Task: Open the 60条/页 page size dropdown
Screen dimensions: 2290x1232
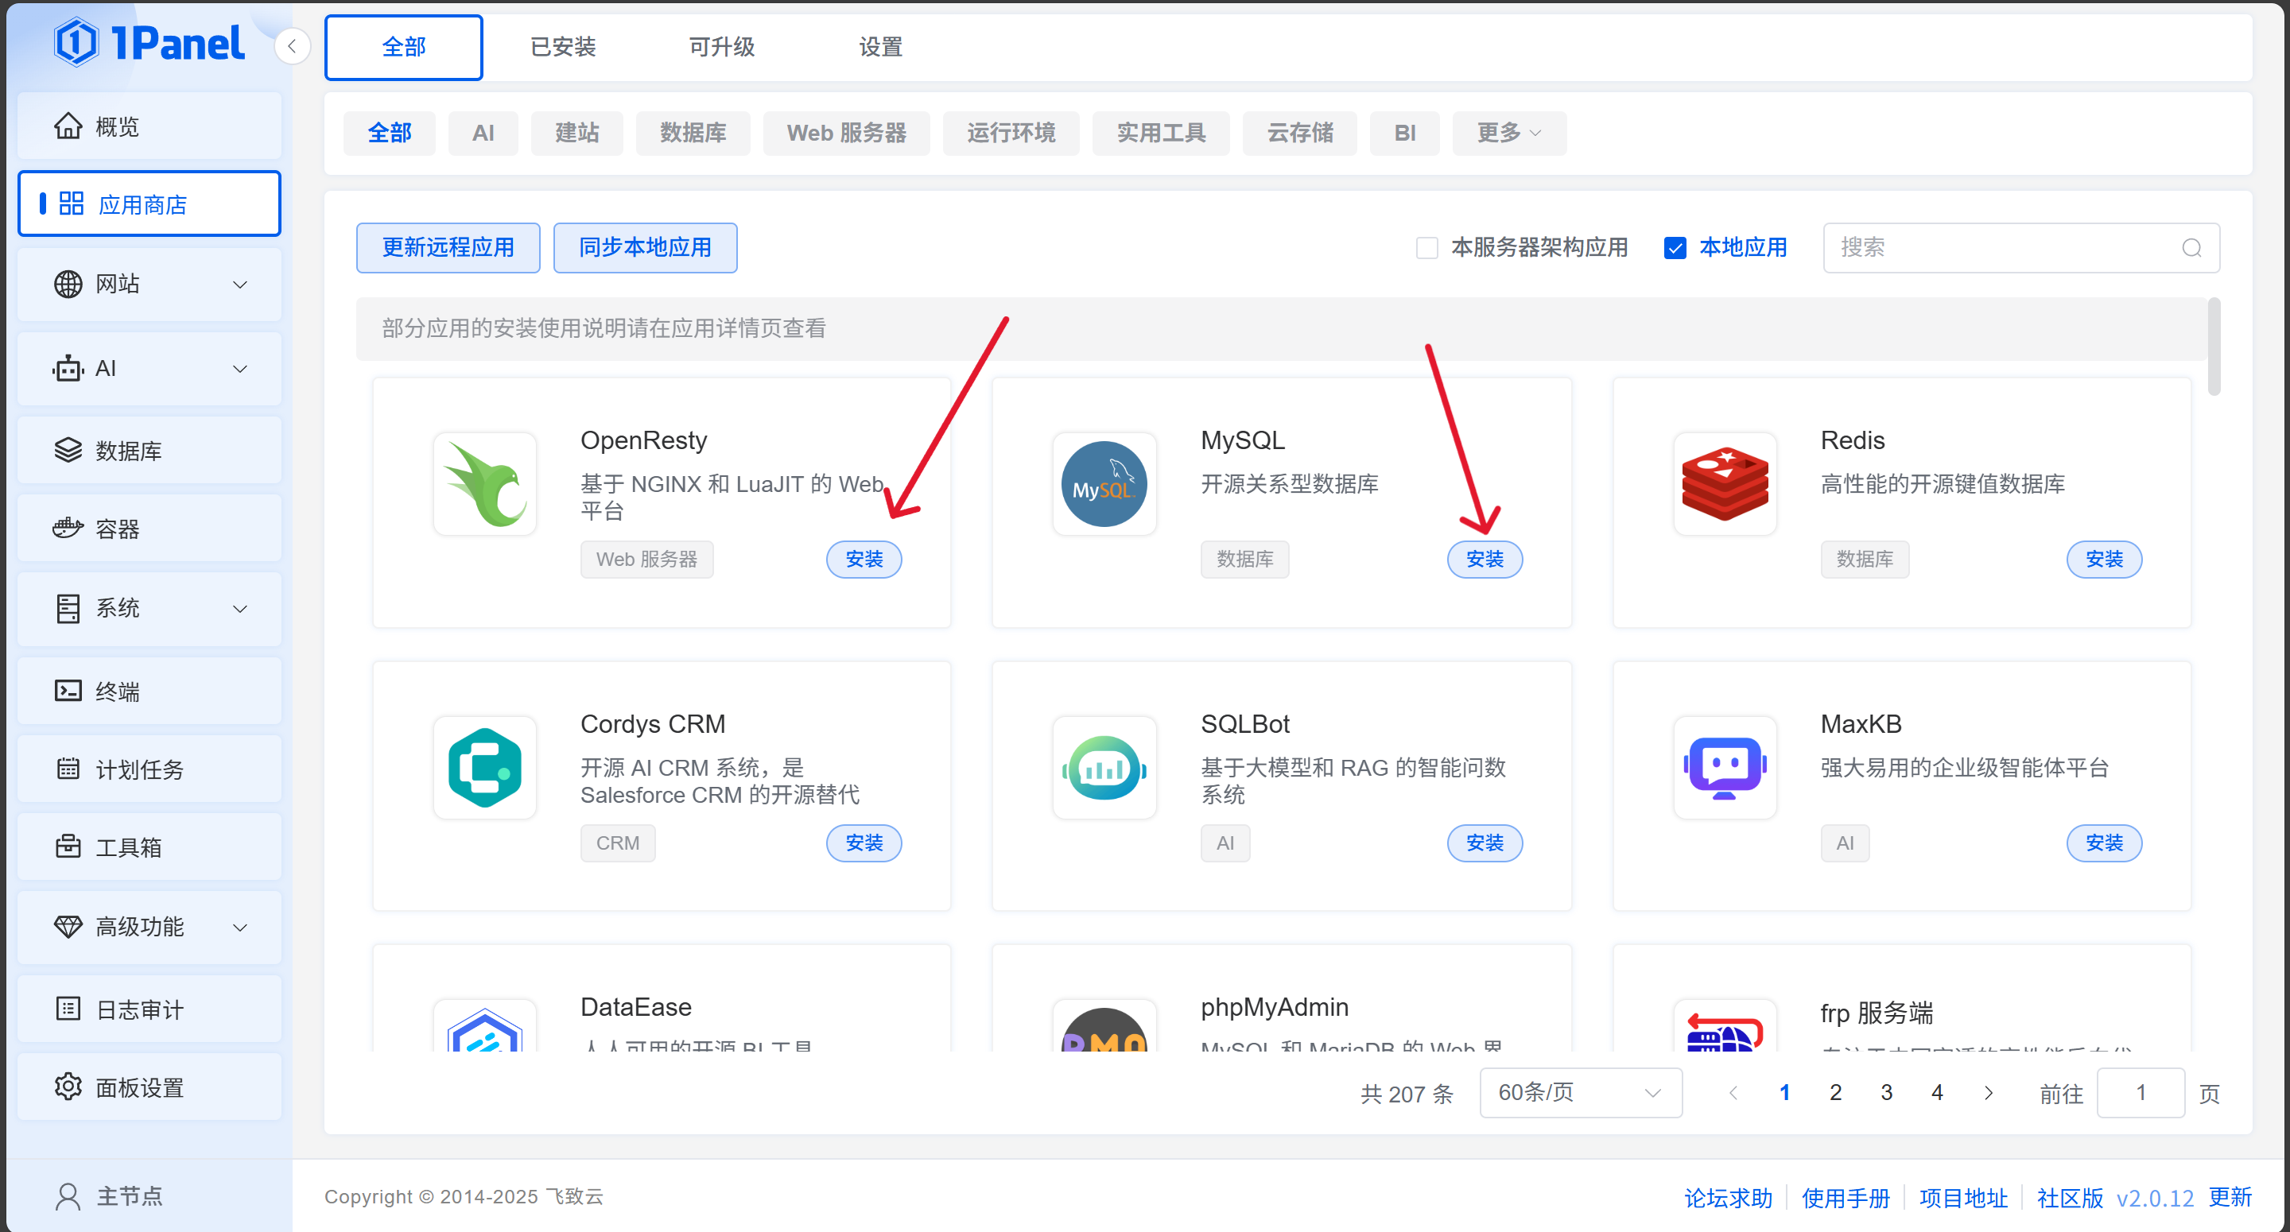Action: tap(1580, 1092)
